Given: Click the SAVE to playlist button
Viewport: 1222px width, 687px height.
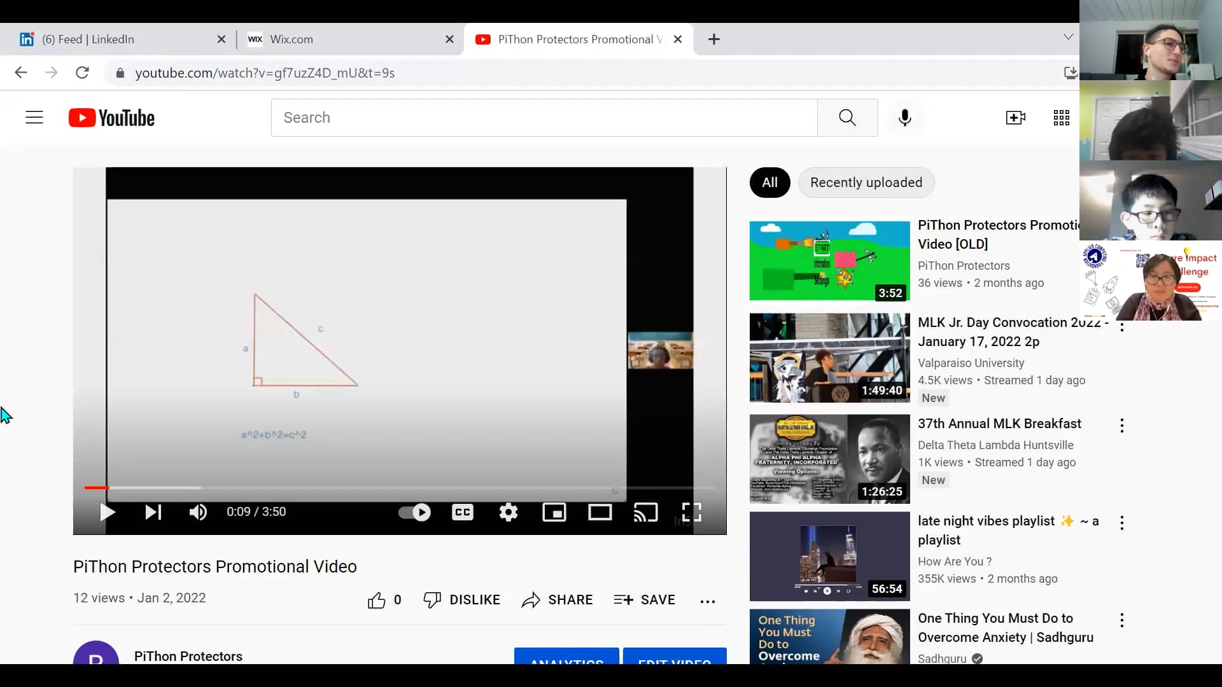Looking at the screenshot, I should [x=644, y=600].
